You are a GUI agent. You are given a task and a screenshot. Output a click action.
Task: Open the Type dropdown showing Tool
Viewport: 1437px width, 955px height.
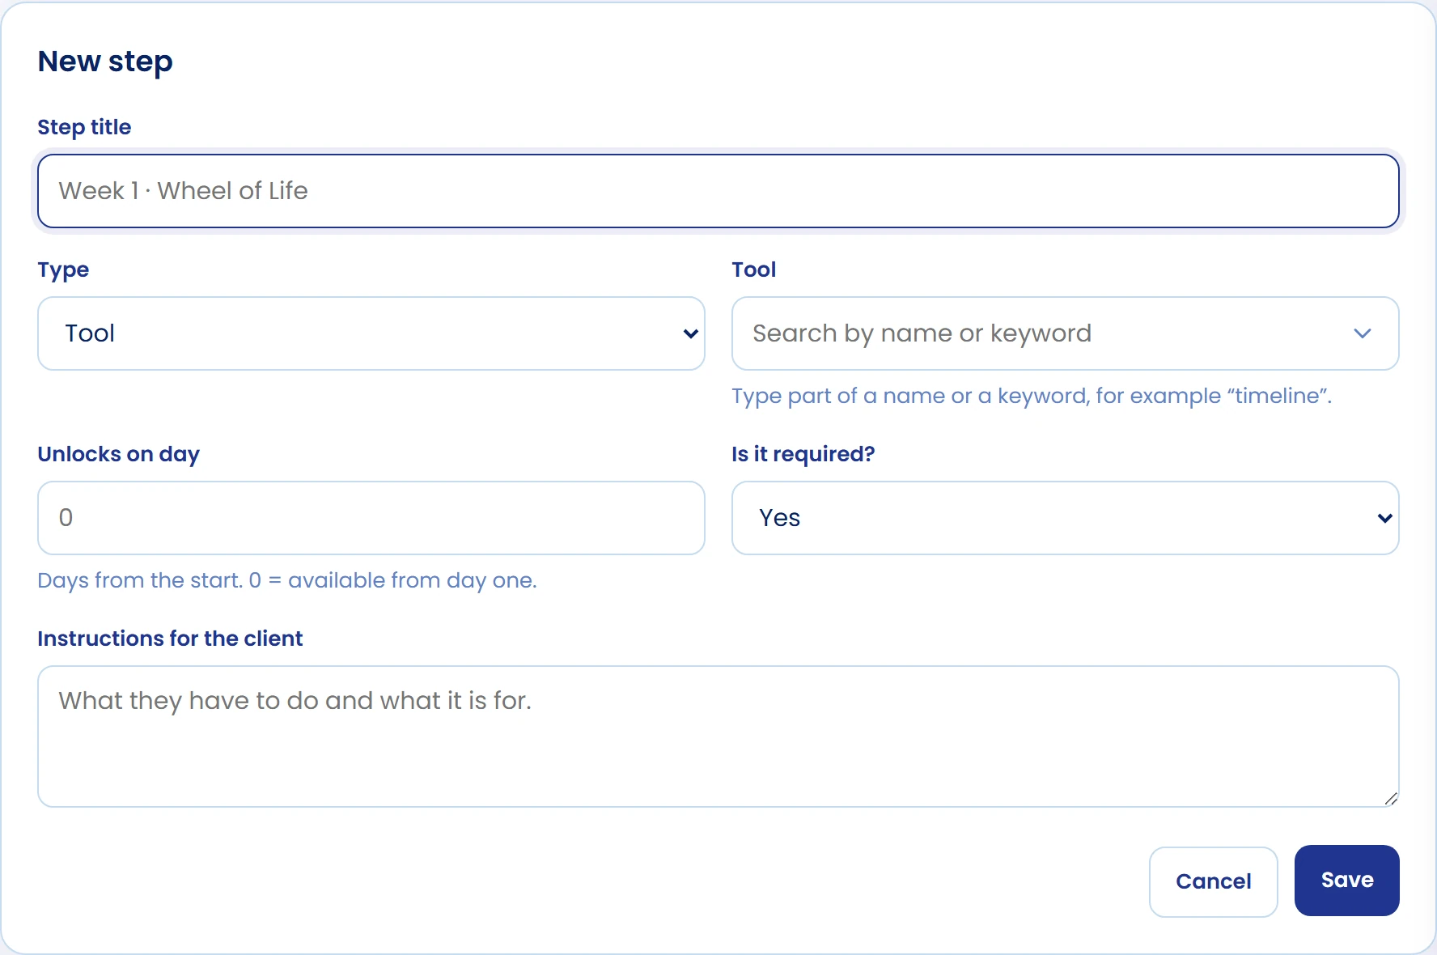tap(371, 333)
